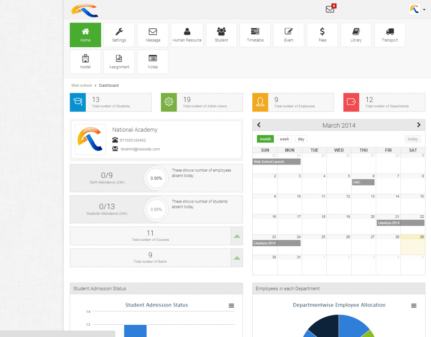This screenshot has width=431, height=337.
Task: Select the Exam module icon
Action: pyautogui.click(x=288, y=35)
